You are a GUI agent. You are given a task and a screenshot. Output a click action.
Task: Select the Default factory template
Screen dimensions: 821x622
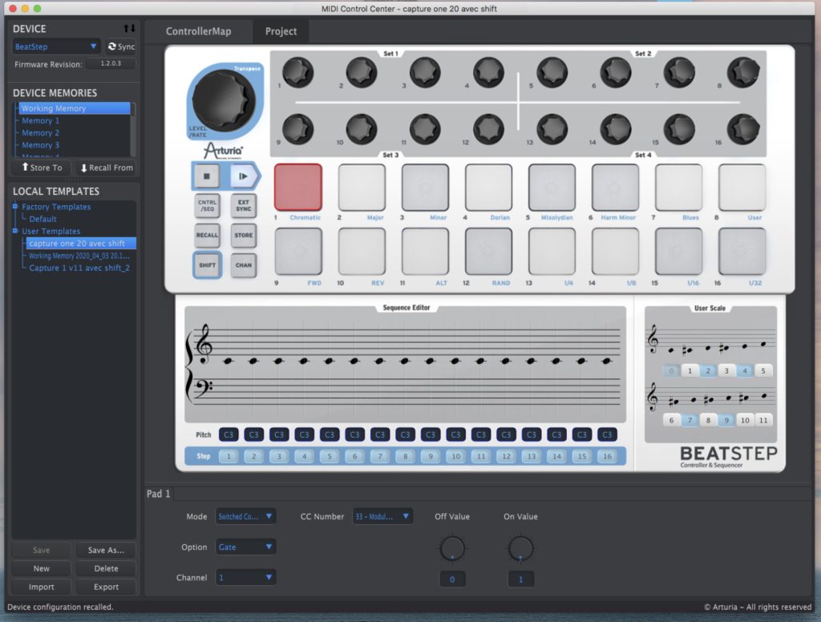43,219
